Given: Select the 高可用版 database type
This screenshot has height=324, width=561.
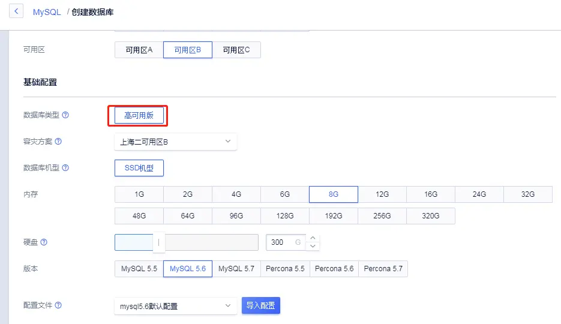Looking at the screenshot, I should point(139,116).
